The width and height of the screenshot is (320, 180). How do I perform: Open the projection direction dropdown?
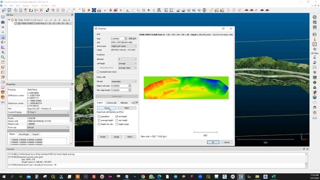[x=127, y=59]
